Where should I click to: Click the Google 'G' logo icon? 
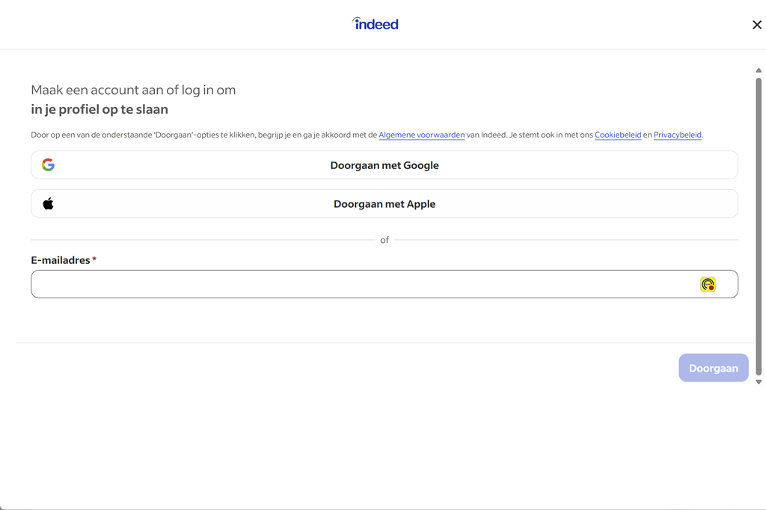48,165
